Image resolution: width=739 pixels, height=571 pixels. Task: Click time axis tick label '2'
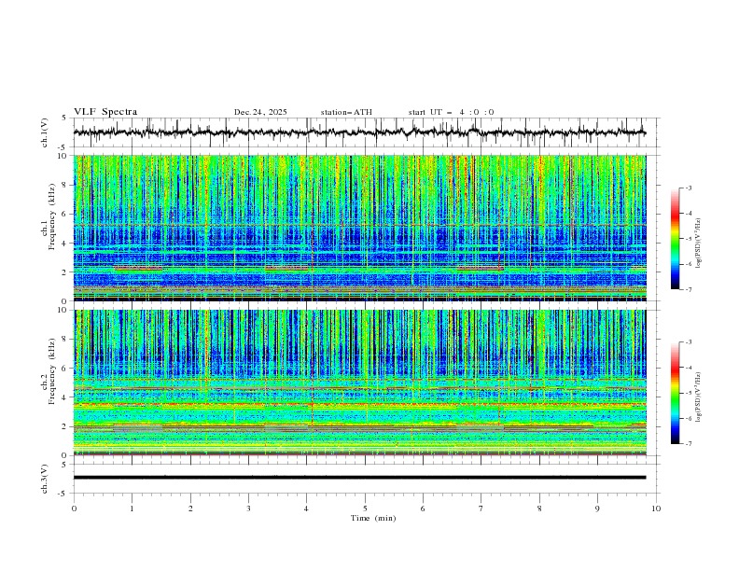[x=190, y=508]
